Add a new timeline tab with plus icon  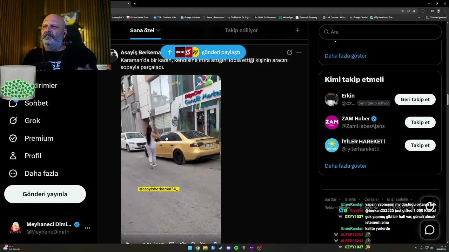(x=297, y=30)
